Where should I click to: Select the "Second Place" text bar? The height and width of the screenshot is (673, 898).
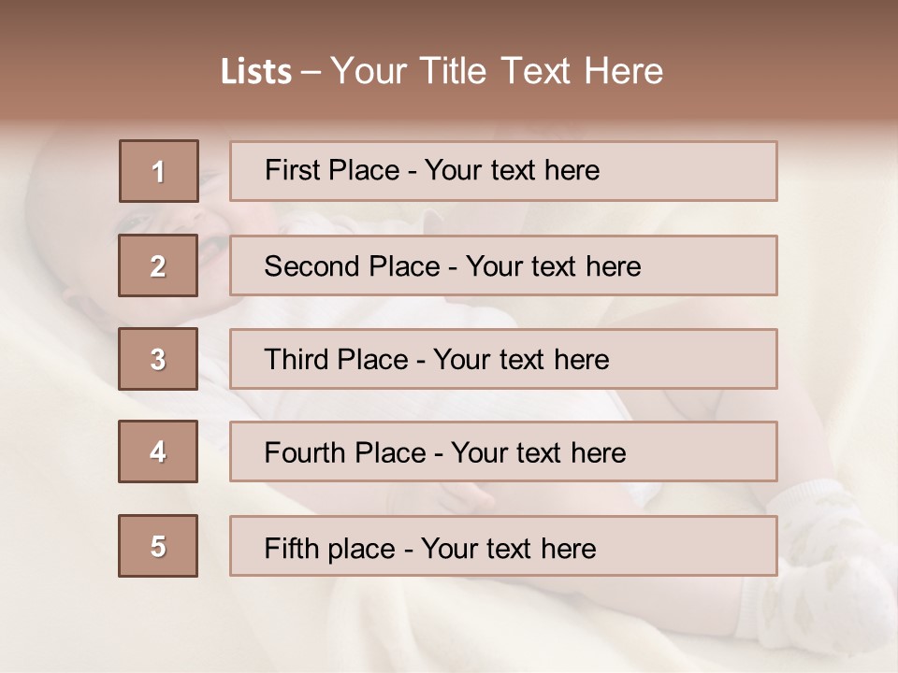click(503, 265)
